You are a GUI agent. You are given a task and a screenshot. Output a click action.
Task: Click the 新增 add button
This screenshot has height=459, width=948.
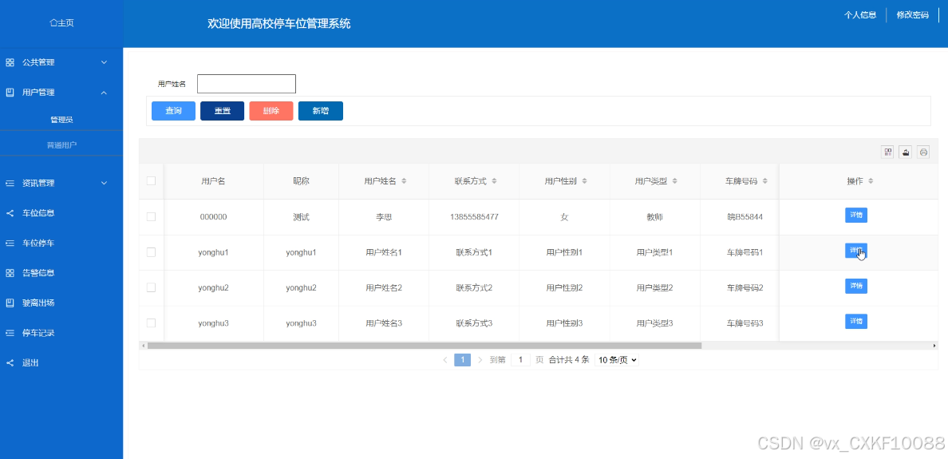pyautogui.click(x=321, y=111)
